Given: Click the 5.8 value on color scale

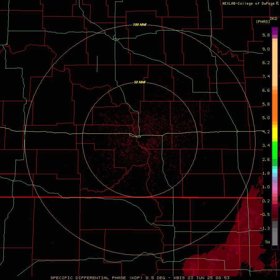Looking at the screenshot, I should click(x=266, y=104).
